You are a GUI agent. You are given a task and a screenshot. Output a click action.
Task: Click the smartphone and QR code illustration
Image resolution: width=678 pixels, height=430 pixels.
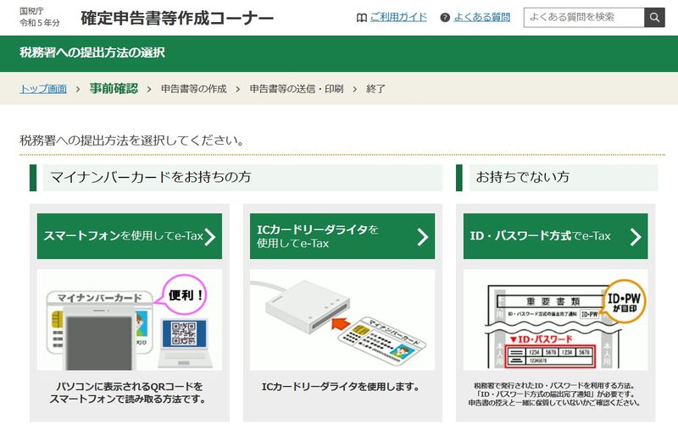(x=130, y=320)
